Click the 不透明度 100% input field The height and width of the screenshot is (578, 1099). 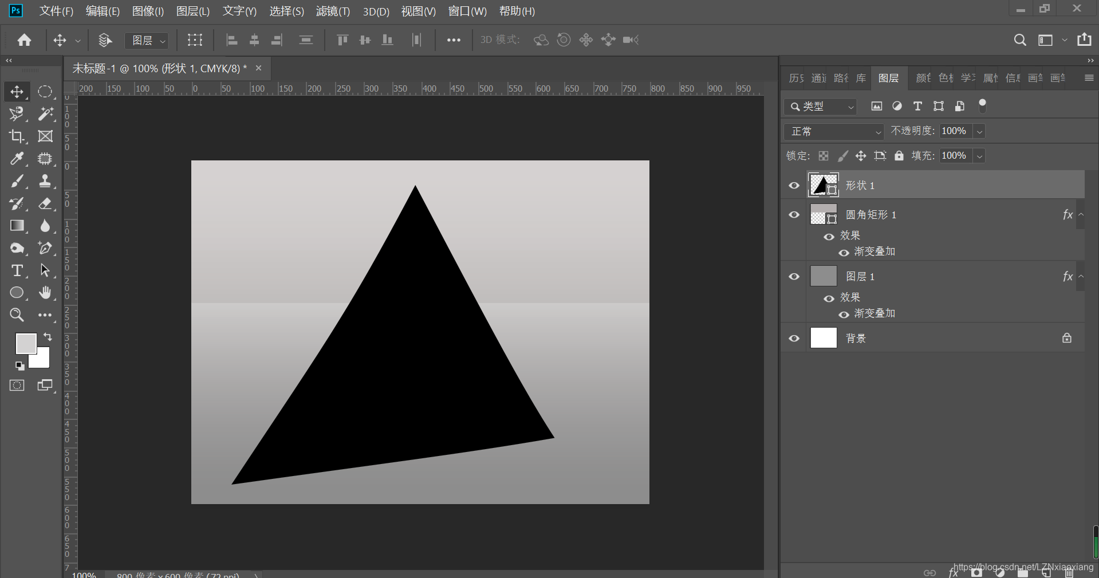[955, 131]
